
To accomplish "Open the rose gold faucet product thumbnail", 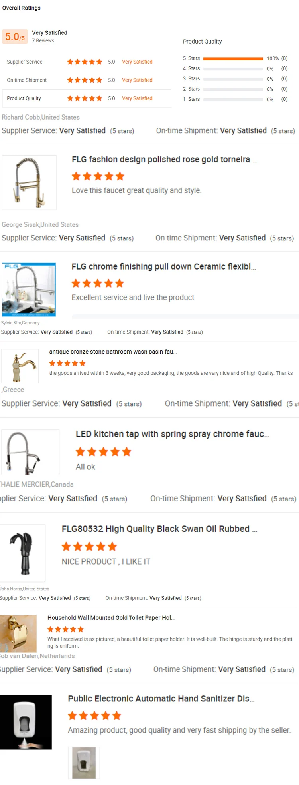I will coord(29,183).
